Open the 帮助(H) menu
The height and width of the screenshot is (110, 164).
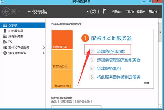pyautogui.click(x=153, y=12)
